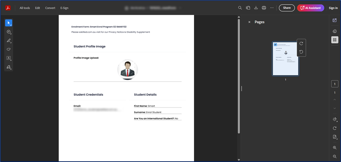Click the Privacy Notice sentence
This screenshot has width=341, height=162.
tap(110, 32)
